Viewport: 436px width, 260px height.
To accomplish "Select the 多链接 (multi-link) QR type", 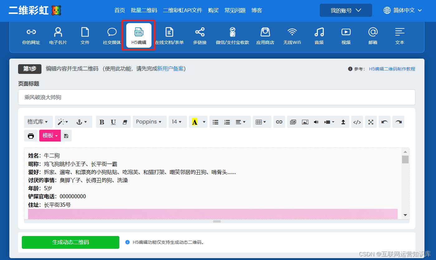I will click(x=200, y=36).
